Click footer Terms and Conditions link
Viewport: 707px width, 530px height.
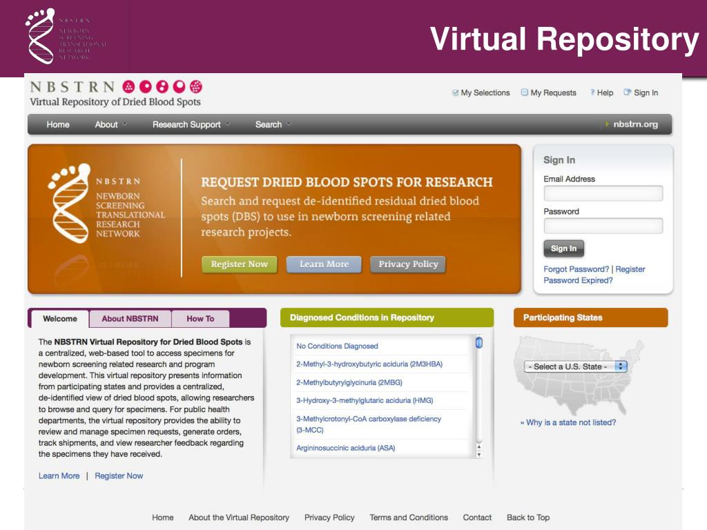pos(409,518)
